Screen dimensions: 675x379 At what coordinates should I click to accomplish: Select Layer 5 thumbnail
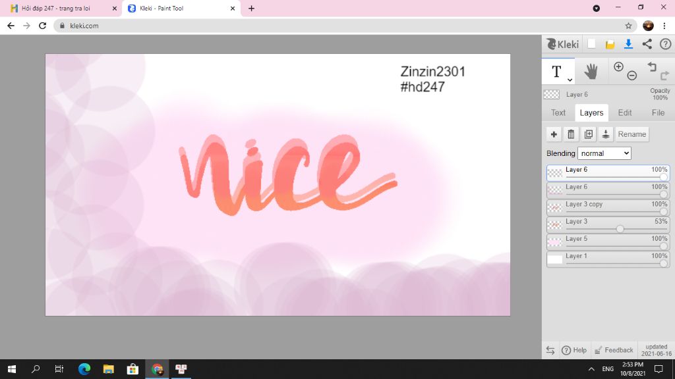555,242
